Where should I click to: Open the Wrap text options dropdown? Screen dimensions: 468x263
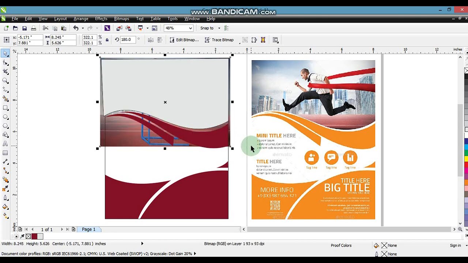[x=276, y=40]
